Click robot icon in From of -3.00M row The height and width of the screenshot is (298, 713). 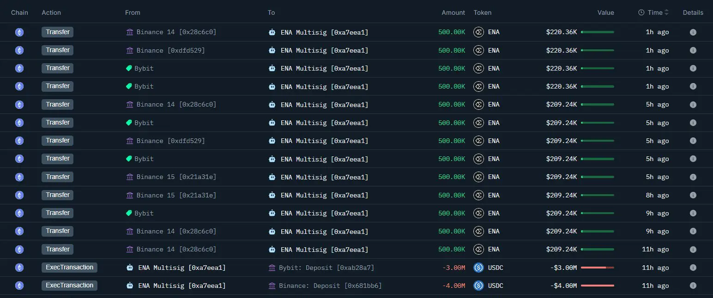129,268
